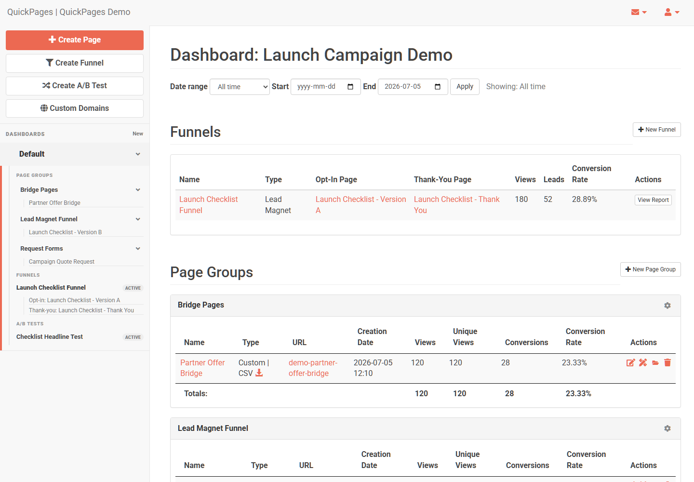Collapse Bridge Pages group in sidebar
Screen dimensions: 694x482
pyautogui.click(x=138, y=190)
